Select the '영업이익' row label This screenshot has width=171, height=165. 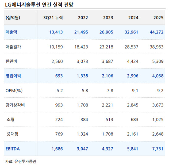coord(13,76)
